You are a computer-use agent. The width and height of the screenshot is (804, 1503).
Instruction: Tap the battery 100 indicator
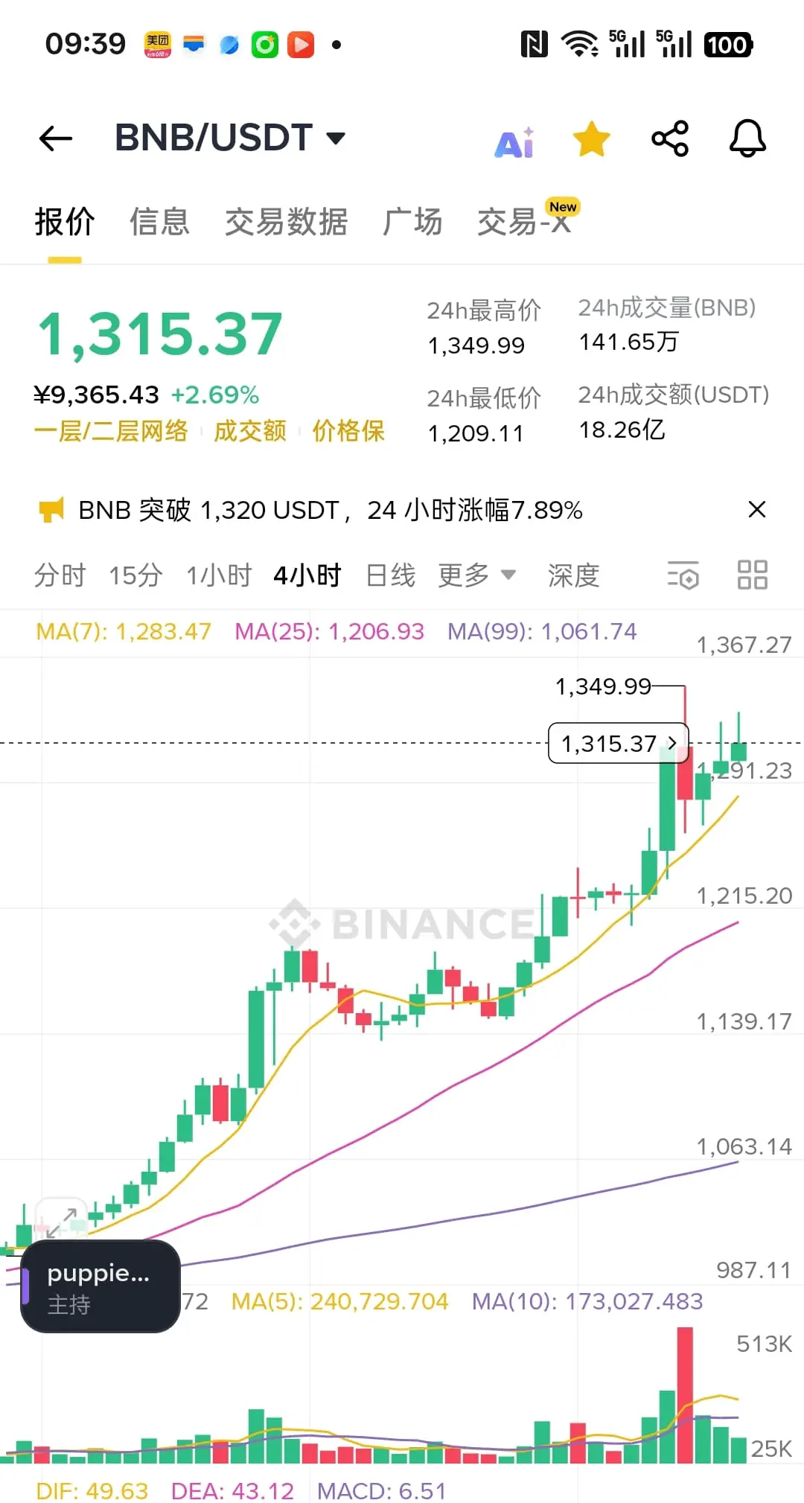[727, 45]
